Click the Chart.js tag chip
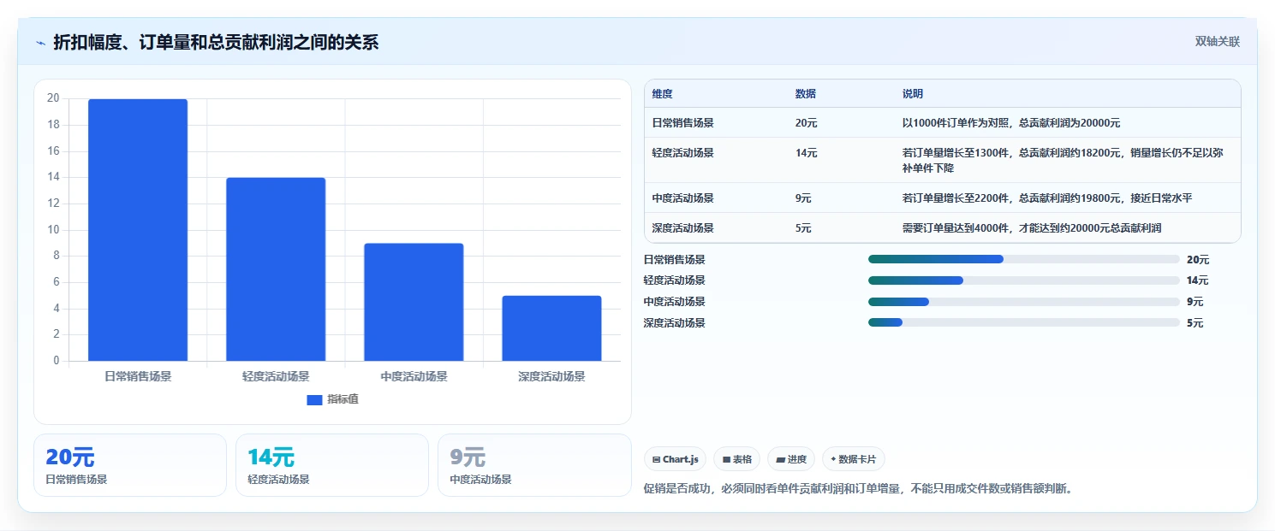 (675, 459)
